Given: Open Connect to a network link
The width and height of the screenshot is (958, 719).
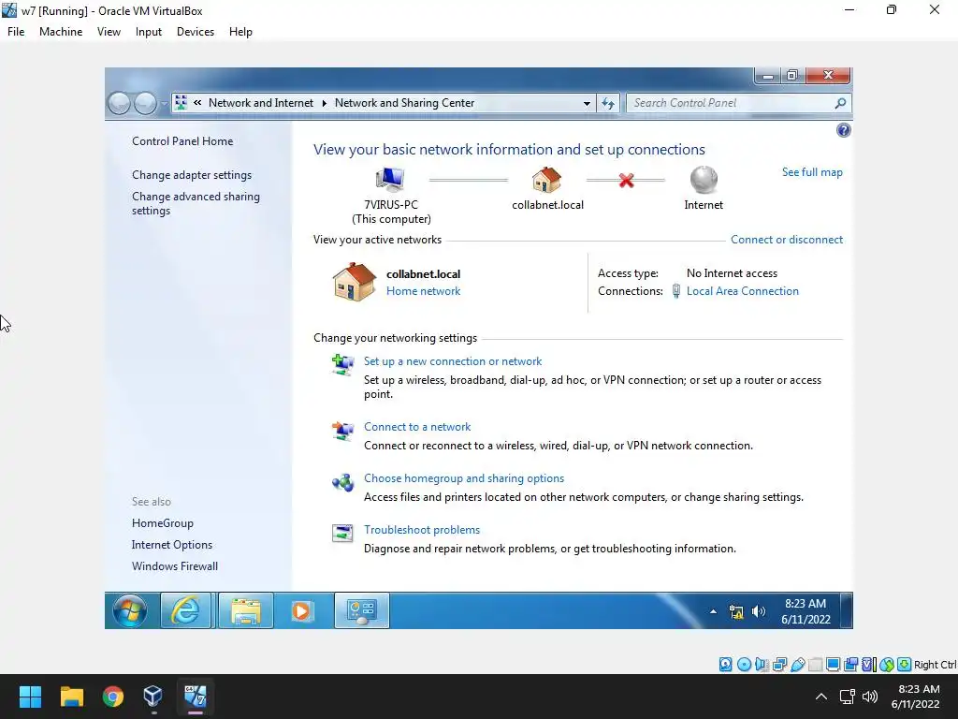Looking at the screenshot, I should tap(417, 427).
